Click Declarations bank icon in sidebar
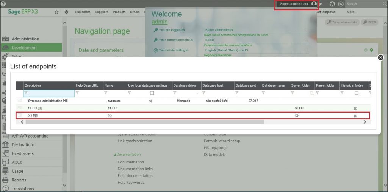 pos(5,145)
